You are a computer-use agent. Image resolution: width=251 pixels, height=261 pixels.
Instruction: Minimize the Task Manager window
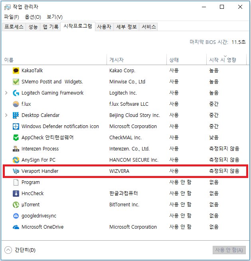(204, 7)
